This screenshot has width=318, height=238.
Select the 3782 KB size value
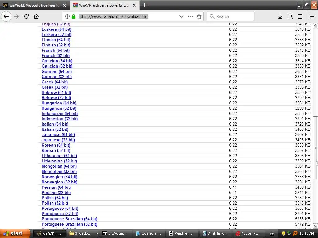302,197
